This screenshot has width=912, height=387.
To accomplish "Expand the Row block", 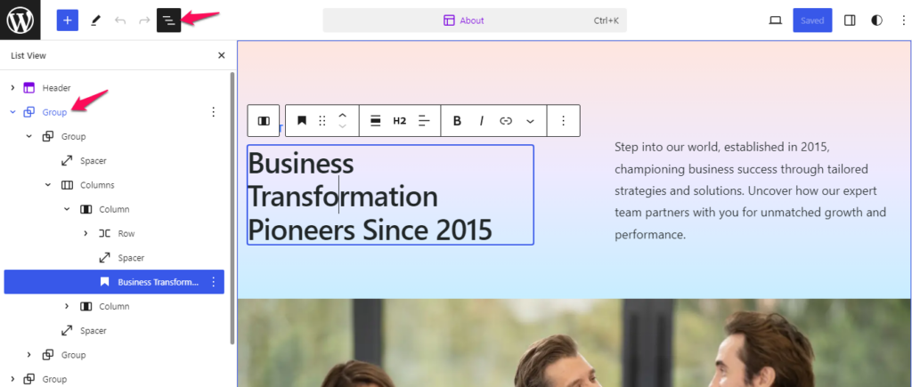I will click(x=85, y=234).
